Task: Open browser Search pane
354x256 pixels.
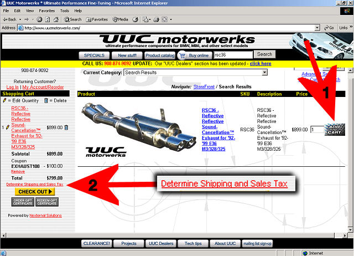Action: (x=72, y=19)
